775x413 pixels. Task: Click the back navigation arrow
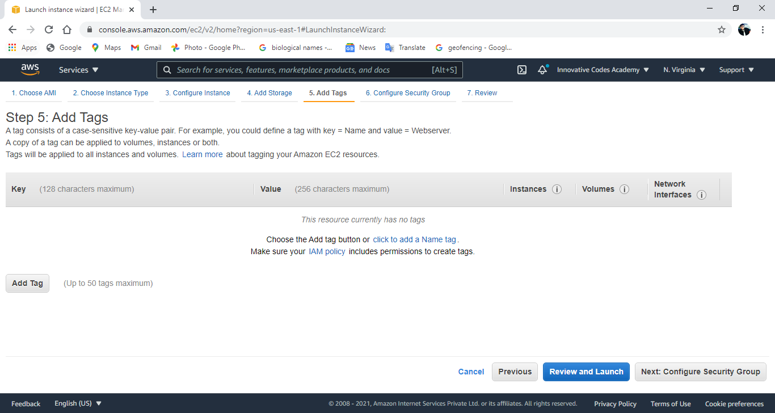pos(12,29)
